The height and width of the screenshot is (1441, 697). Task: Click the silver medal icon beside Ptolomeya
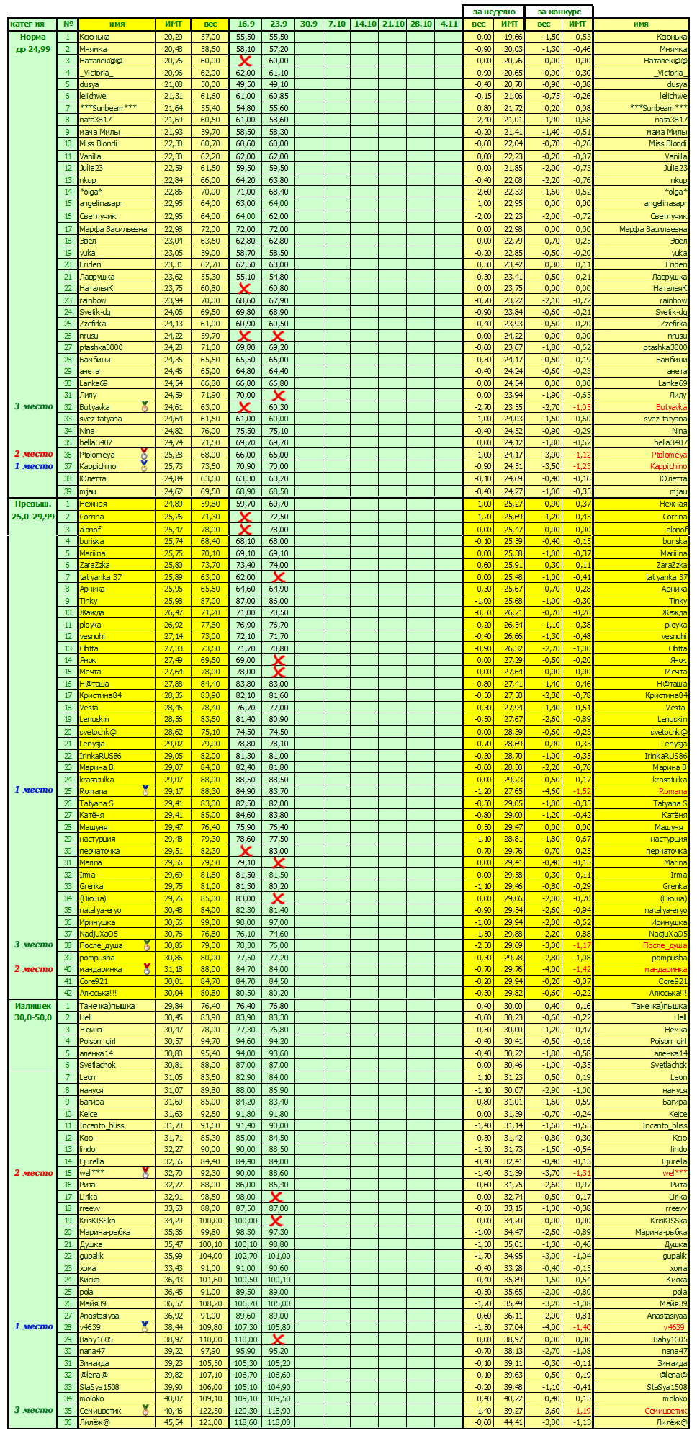pyautogui.click(x=145, y=455)
